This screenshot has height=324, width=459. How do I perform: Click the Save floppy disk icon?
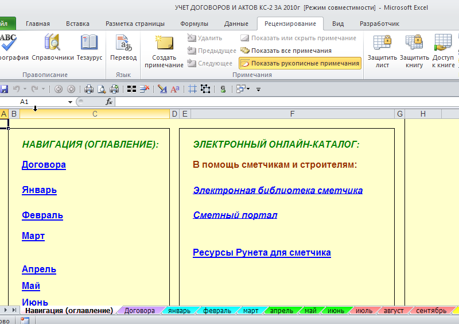click(x=4, y=89)
